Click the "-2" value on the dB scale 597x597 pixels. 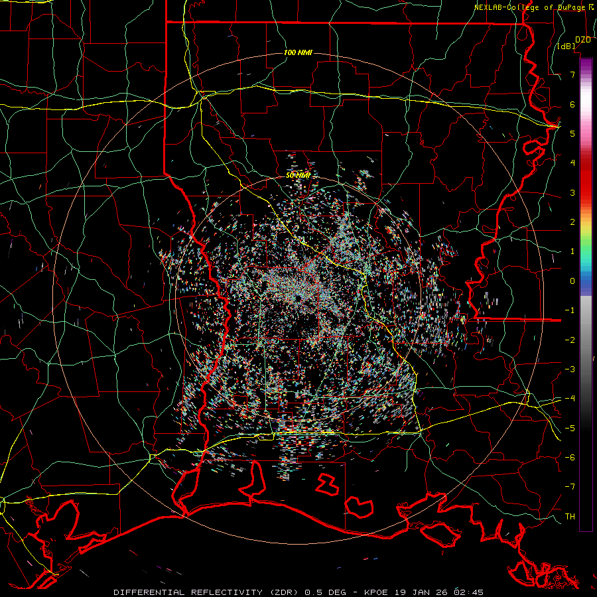point(570,340)
